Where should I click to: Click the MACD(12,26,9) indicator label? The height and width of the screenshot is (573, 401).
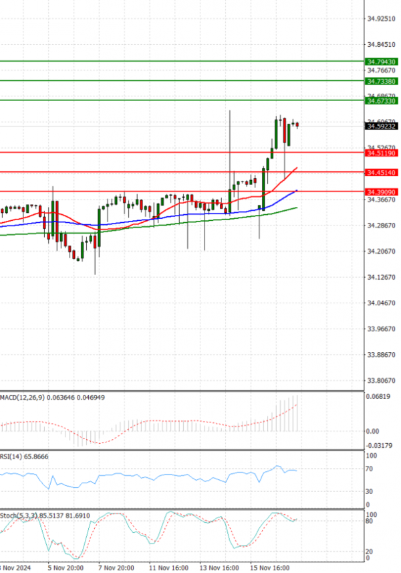[x=53, y=397]
